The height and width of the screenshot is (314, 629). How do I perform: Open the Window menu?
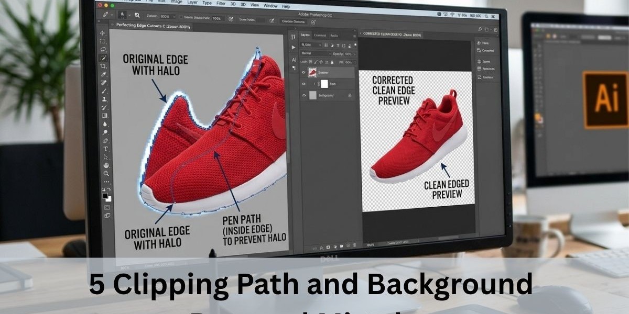[270, 6]
